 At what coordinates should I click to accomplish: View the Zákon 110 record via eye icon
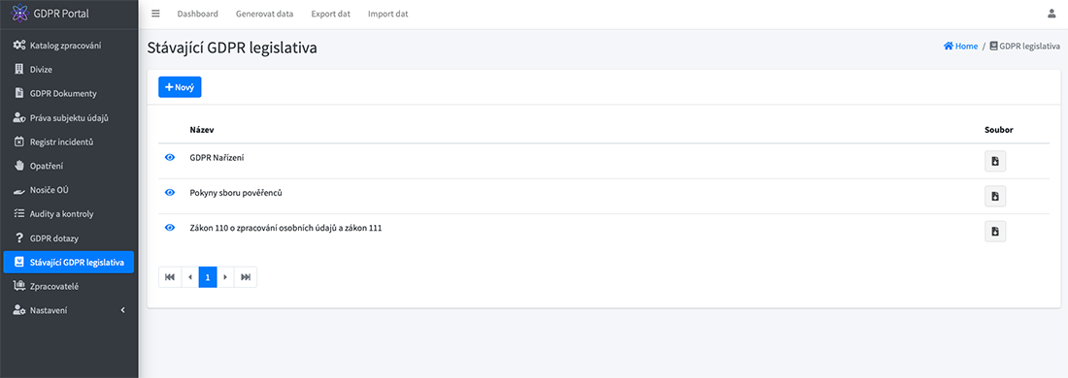pos(170,228)
